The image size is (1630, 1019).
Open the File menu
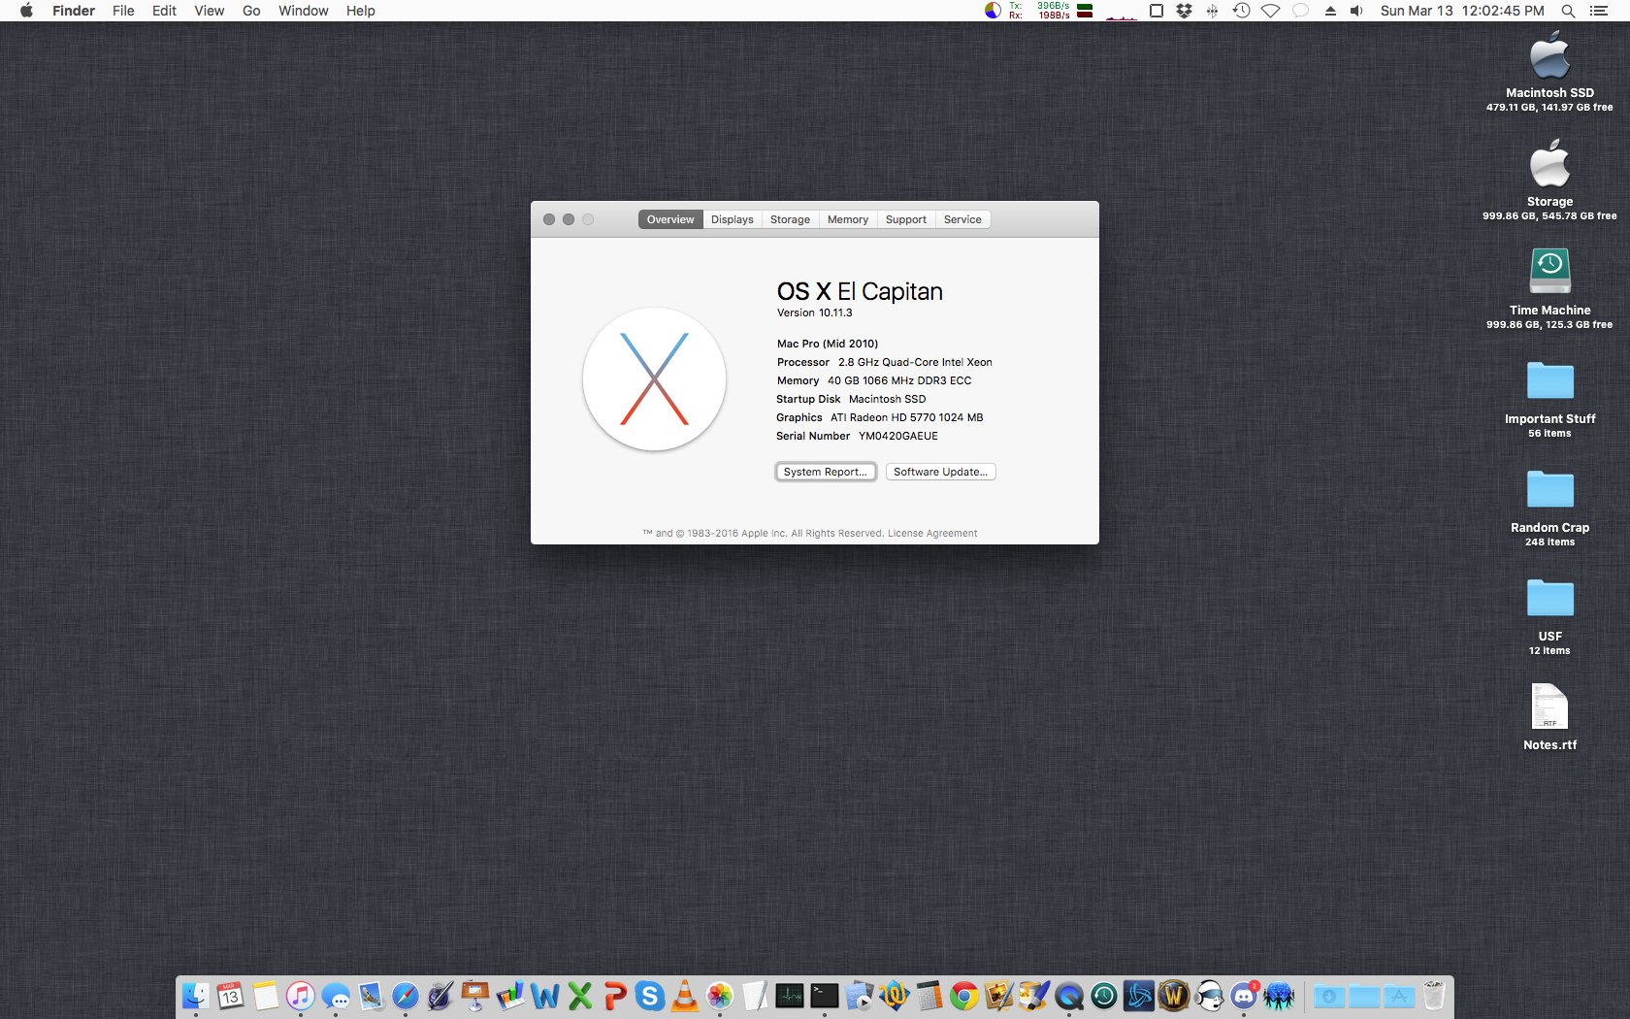[123, 11]
